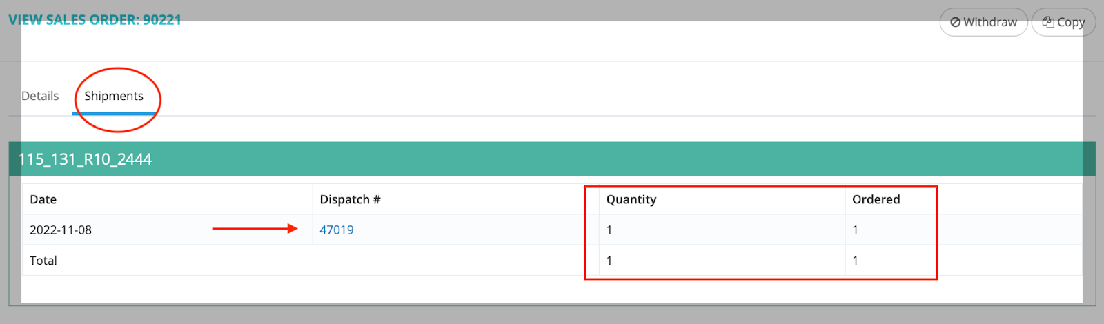The height and width of the screenshot is (324, 1104).
Task: Click the red arrow pointing to dispatch number
Action: (x=254, y=229)
